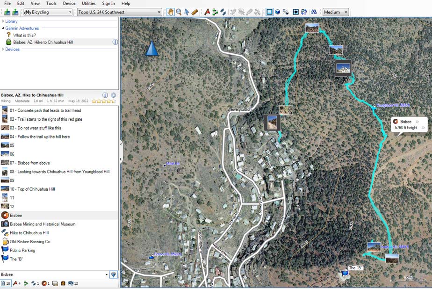
Task: Click the info icon in adventure details header
Action: click(x=105, y=95)
